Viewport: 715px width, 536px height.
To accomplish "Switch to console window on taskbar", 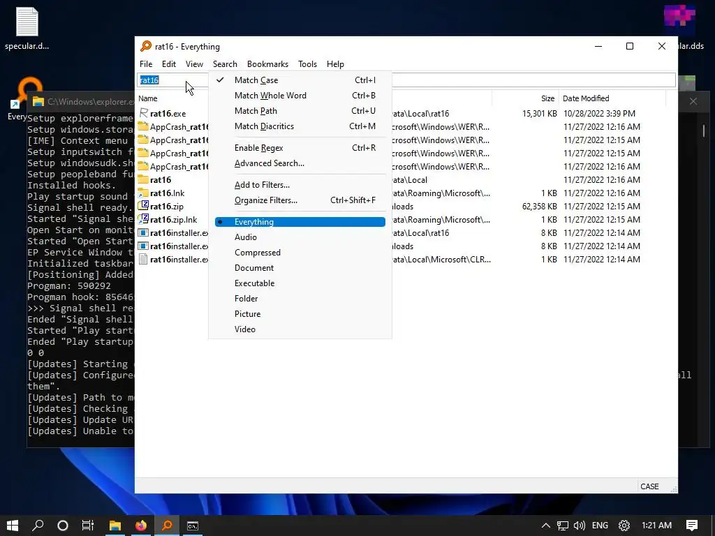I will click(x=193, y=526).
